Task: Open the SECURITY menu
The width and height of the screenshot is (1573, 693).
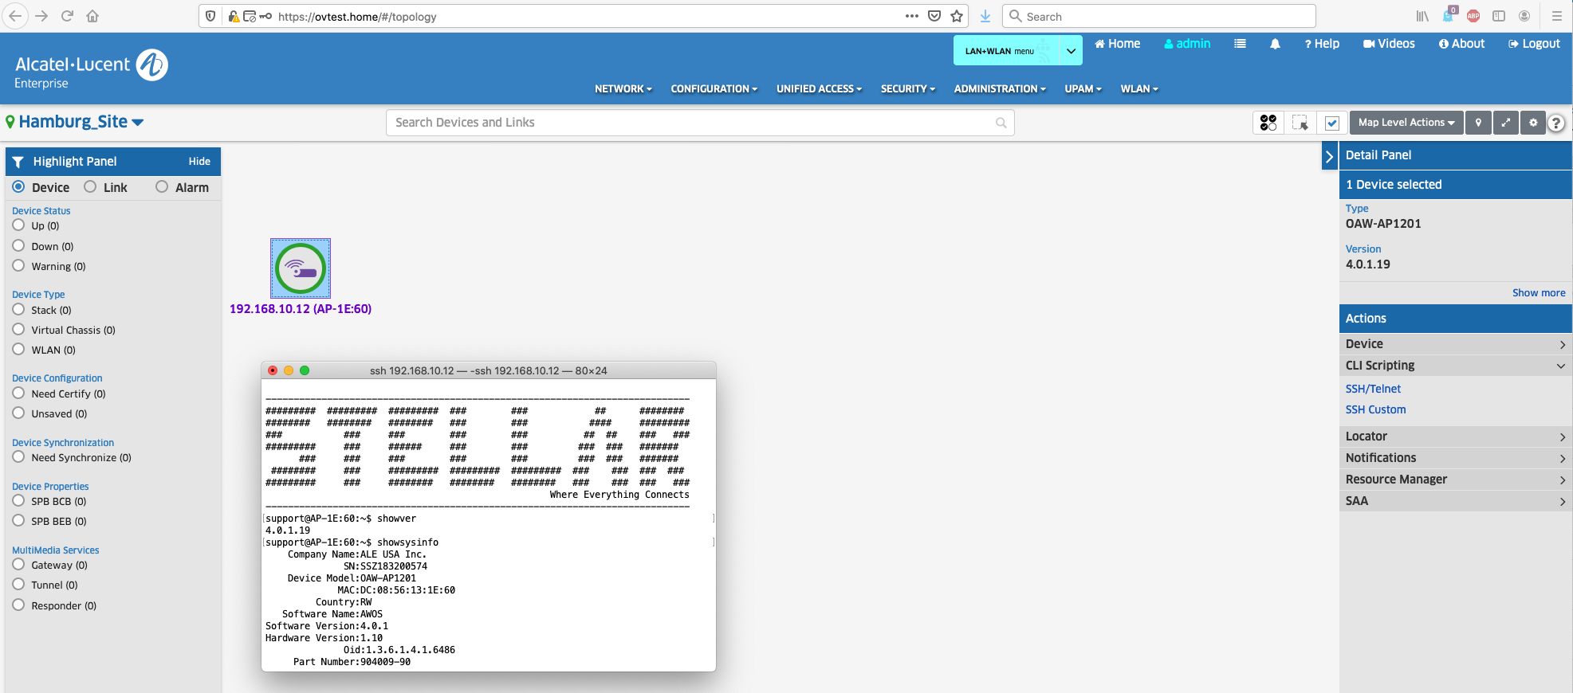Action: tap(907, 89)
